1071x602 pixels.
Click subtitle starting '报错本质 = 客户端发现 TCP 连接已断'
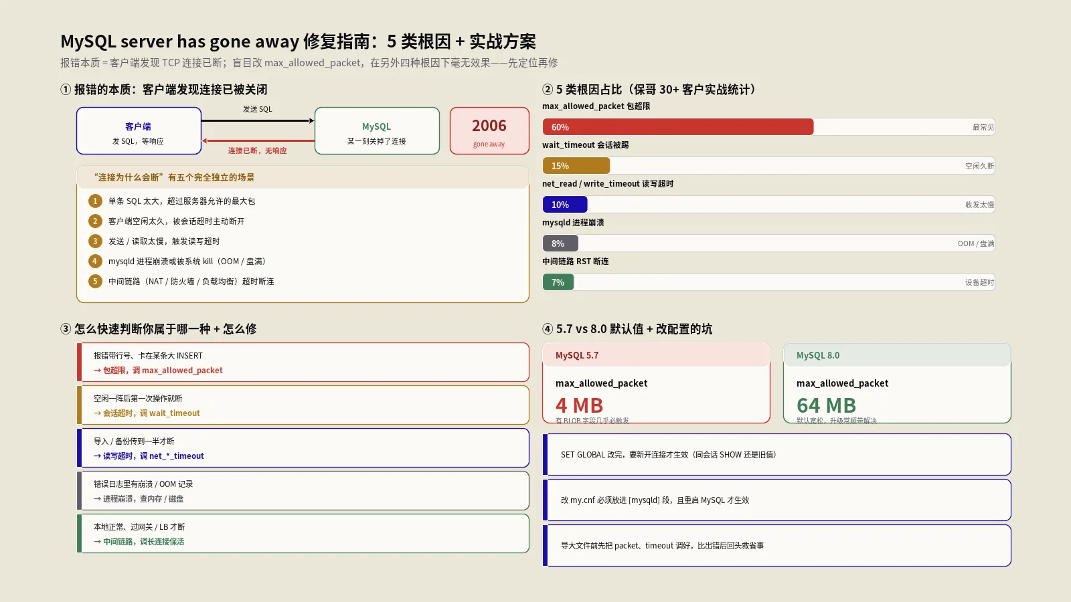(309, 63)
